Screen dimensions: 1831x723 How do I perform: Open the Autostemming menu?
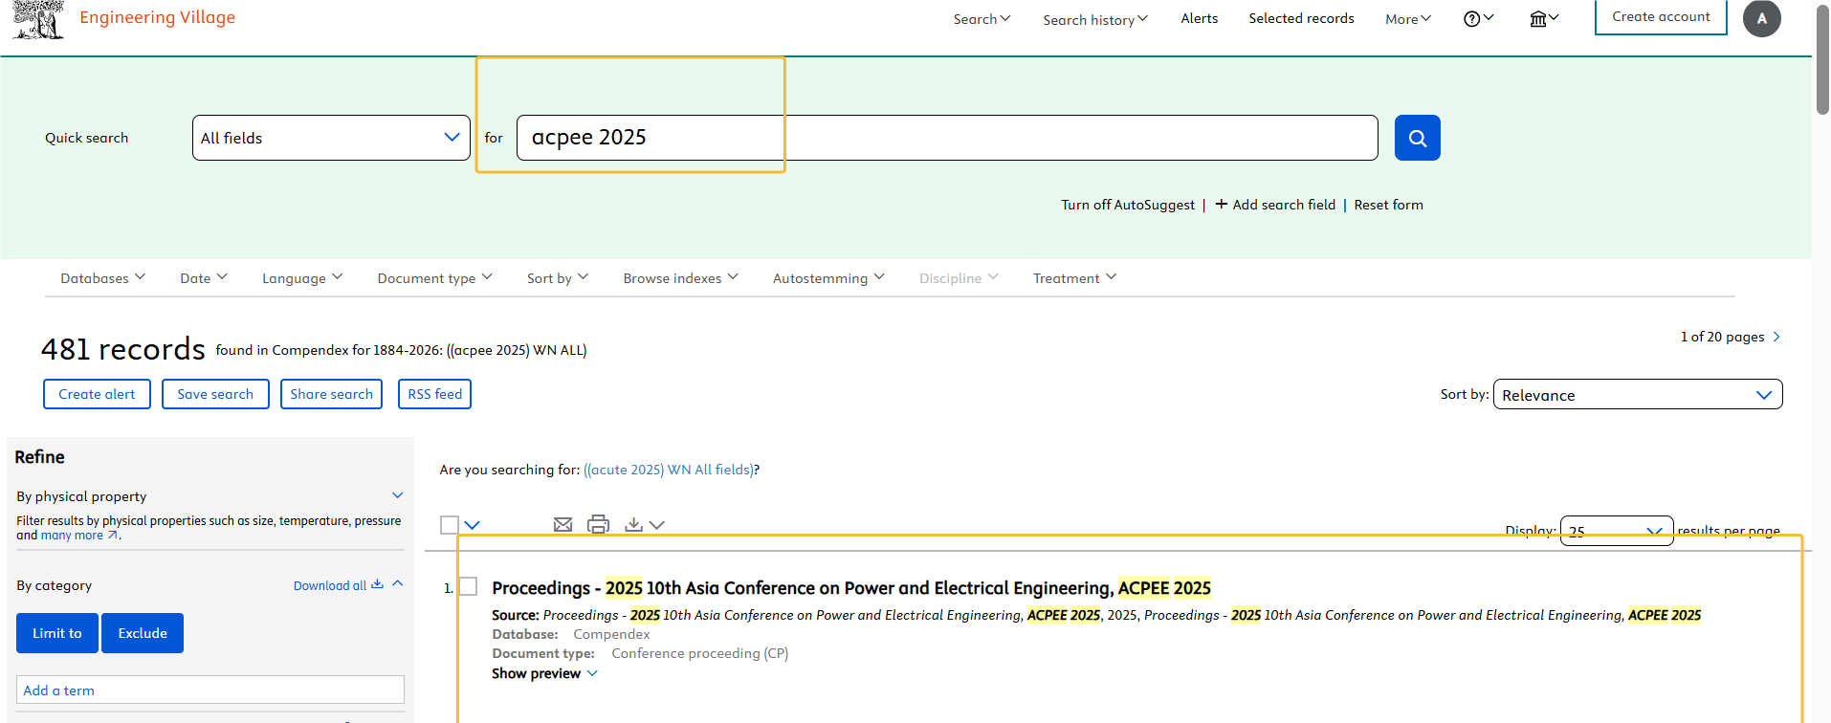828,277
